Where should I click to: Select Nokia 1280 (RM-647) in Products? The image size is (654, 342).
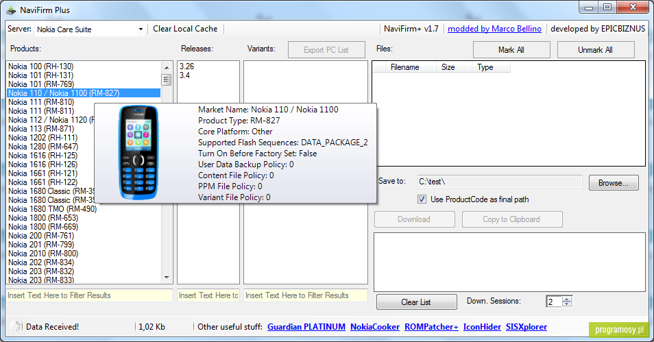(43, 147)
